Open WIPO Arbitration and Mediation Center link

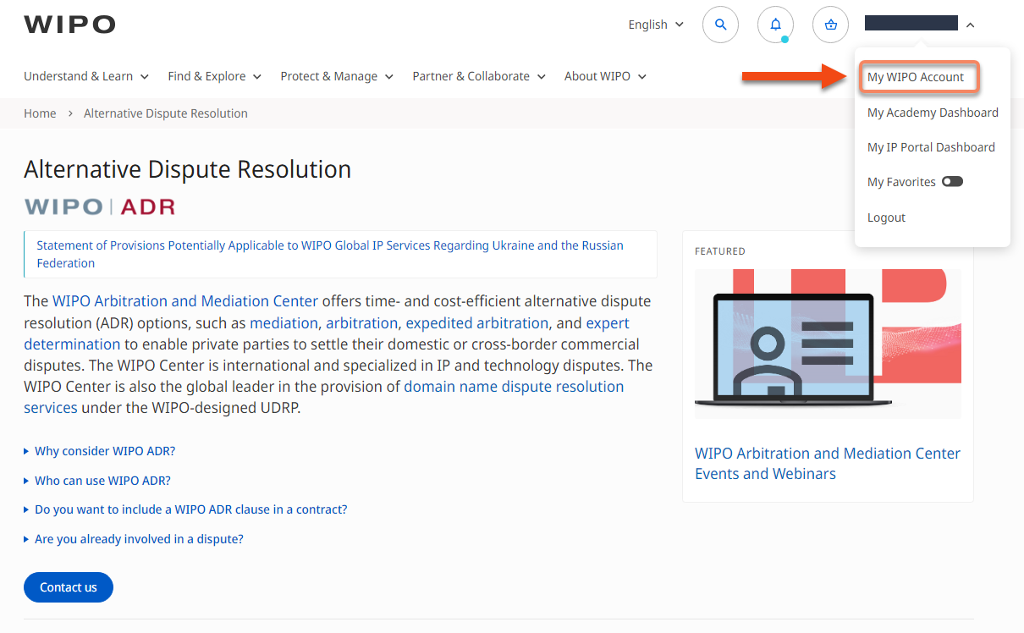coord(185,300)
